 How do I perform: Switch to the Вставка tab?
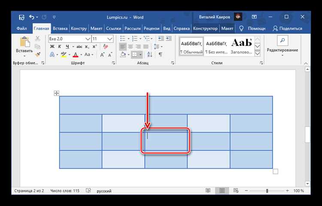(60, 28)
